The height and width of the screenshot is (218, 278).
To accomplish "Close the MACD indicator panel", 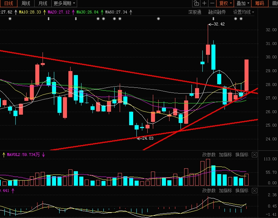I will [x=254, y=190].
